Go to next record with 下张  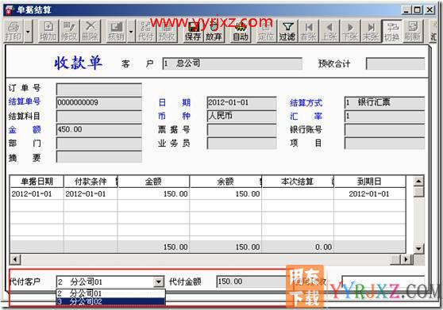point(350,31)
